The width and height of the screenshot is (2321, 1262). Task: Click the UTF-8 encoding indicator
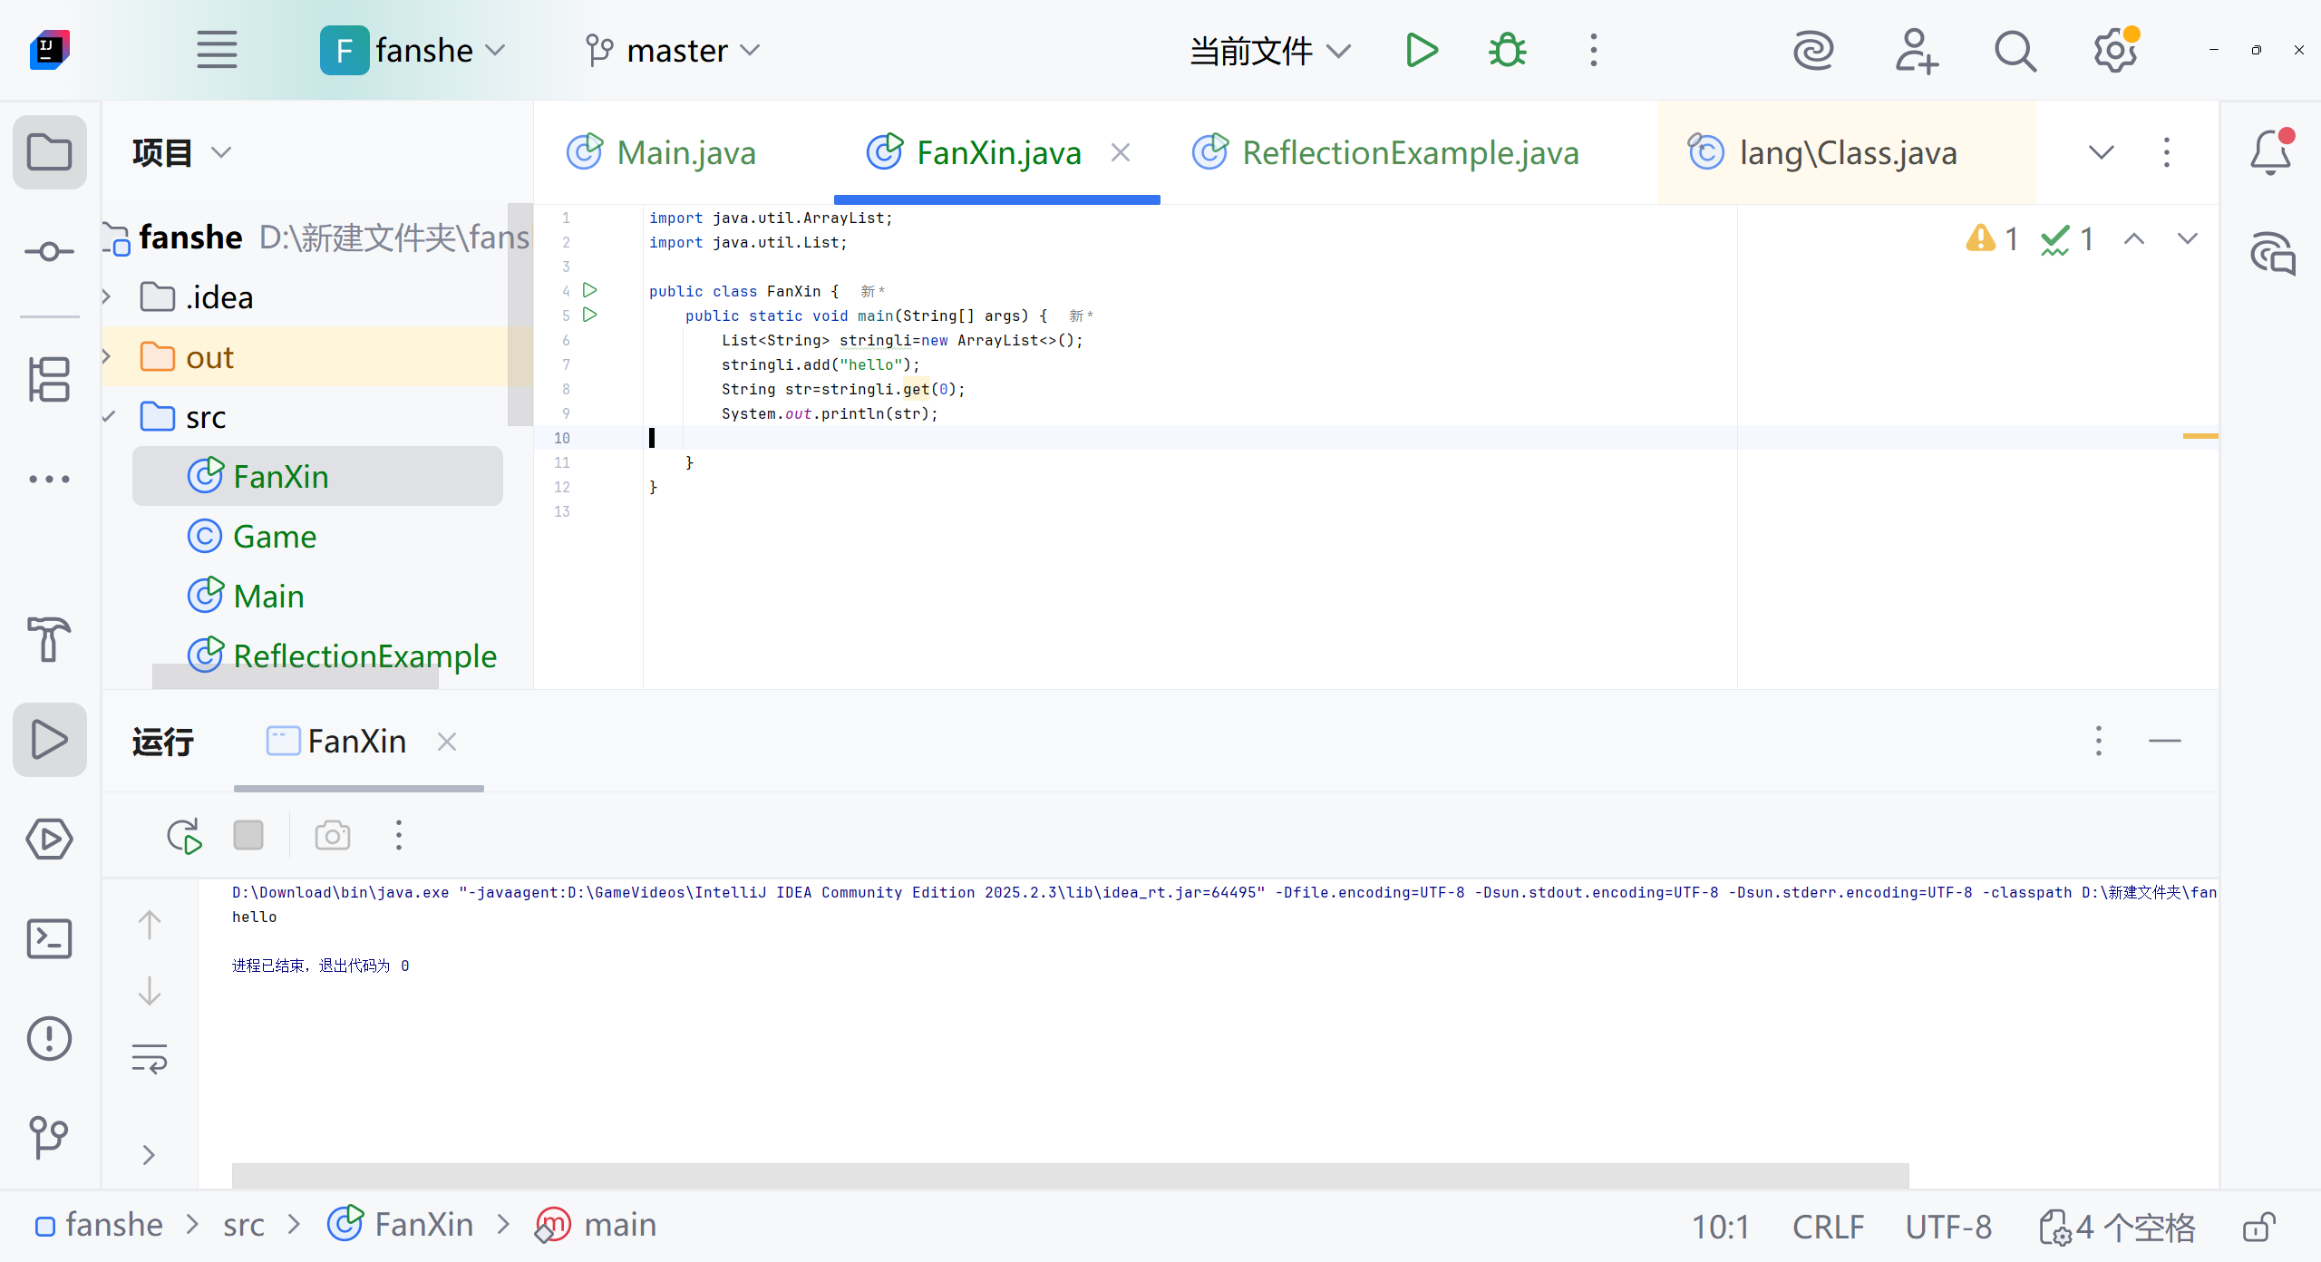coord(1947,1227)
